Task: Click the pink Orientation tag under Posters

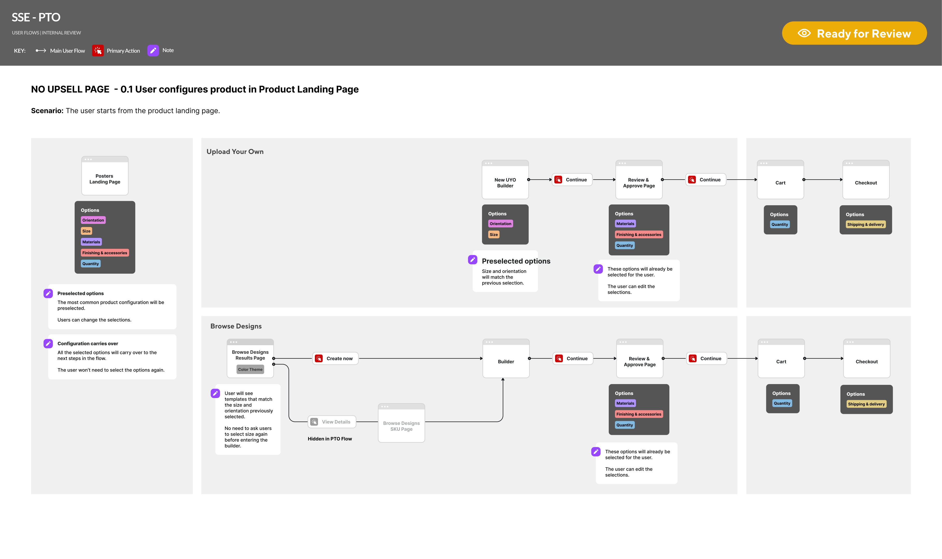Action: tap(93, 220)
